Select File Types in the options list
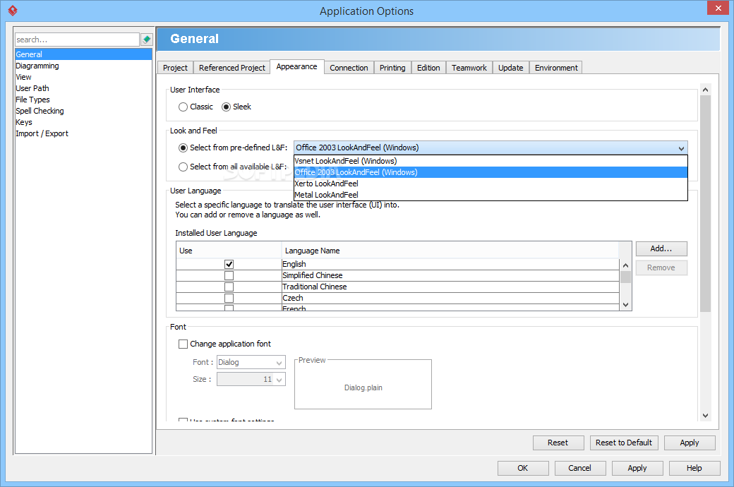The height and width of the screenshot is (487, 734). point(84,100)
